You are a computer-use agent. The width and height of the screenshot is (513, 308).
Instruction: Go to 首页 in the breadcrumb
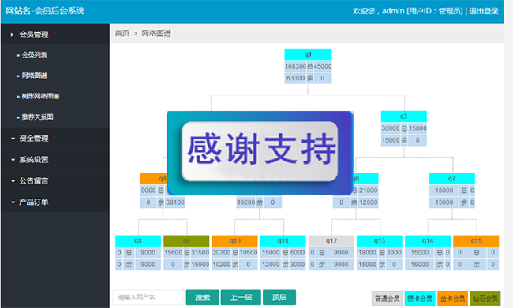point(122,33)
